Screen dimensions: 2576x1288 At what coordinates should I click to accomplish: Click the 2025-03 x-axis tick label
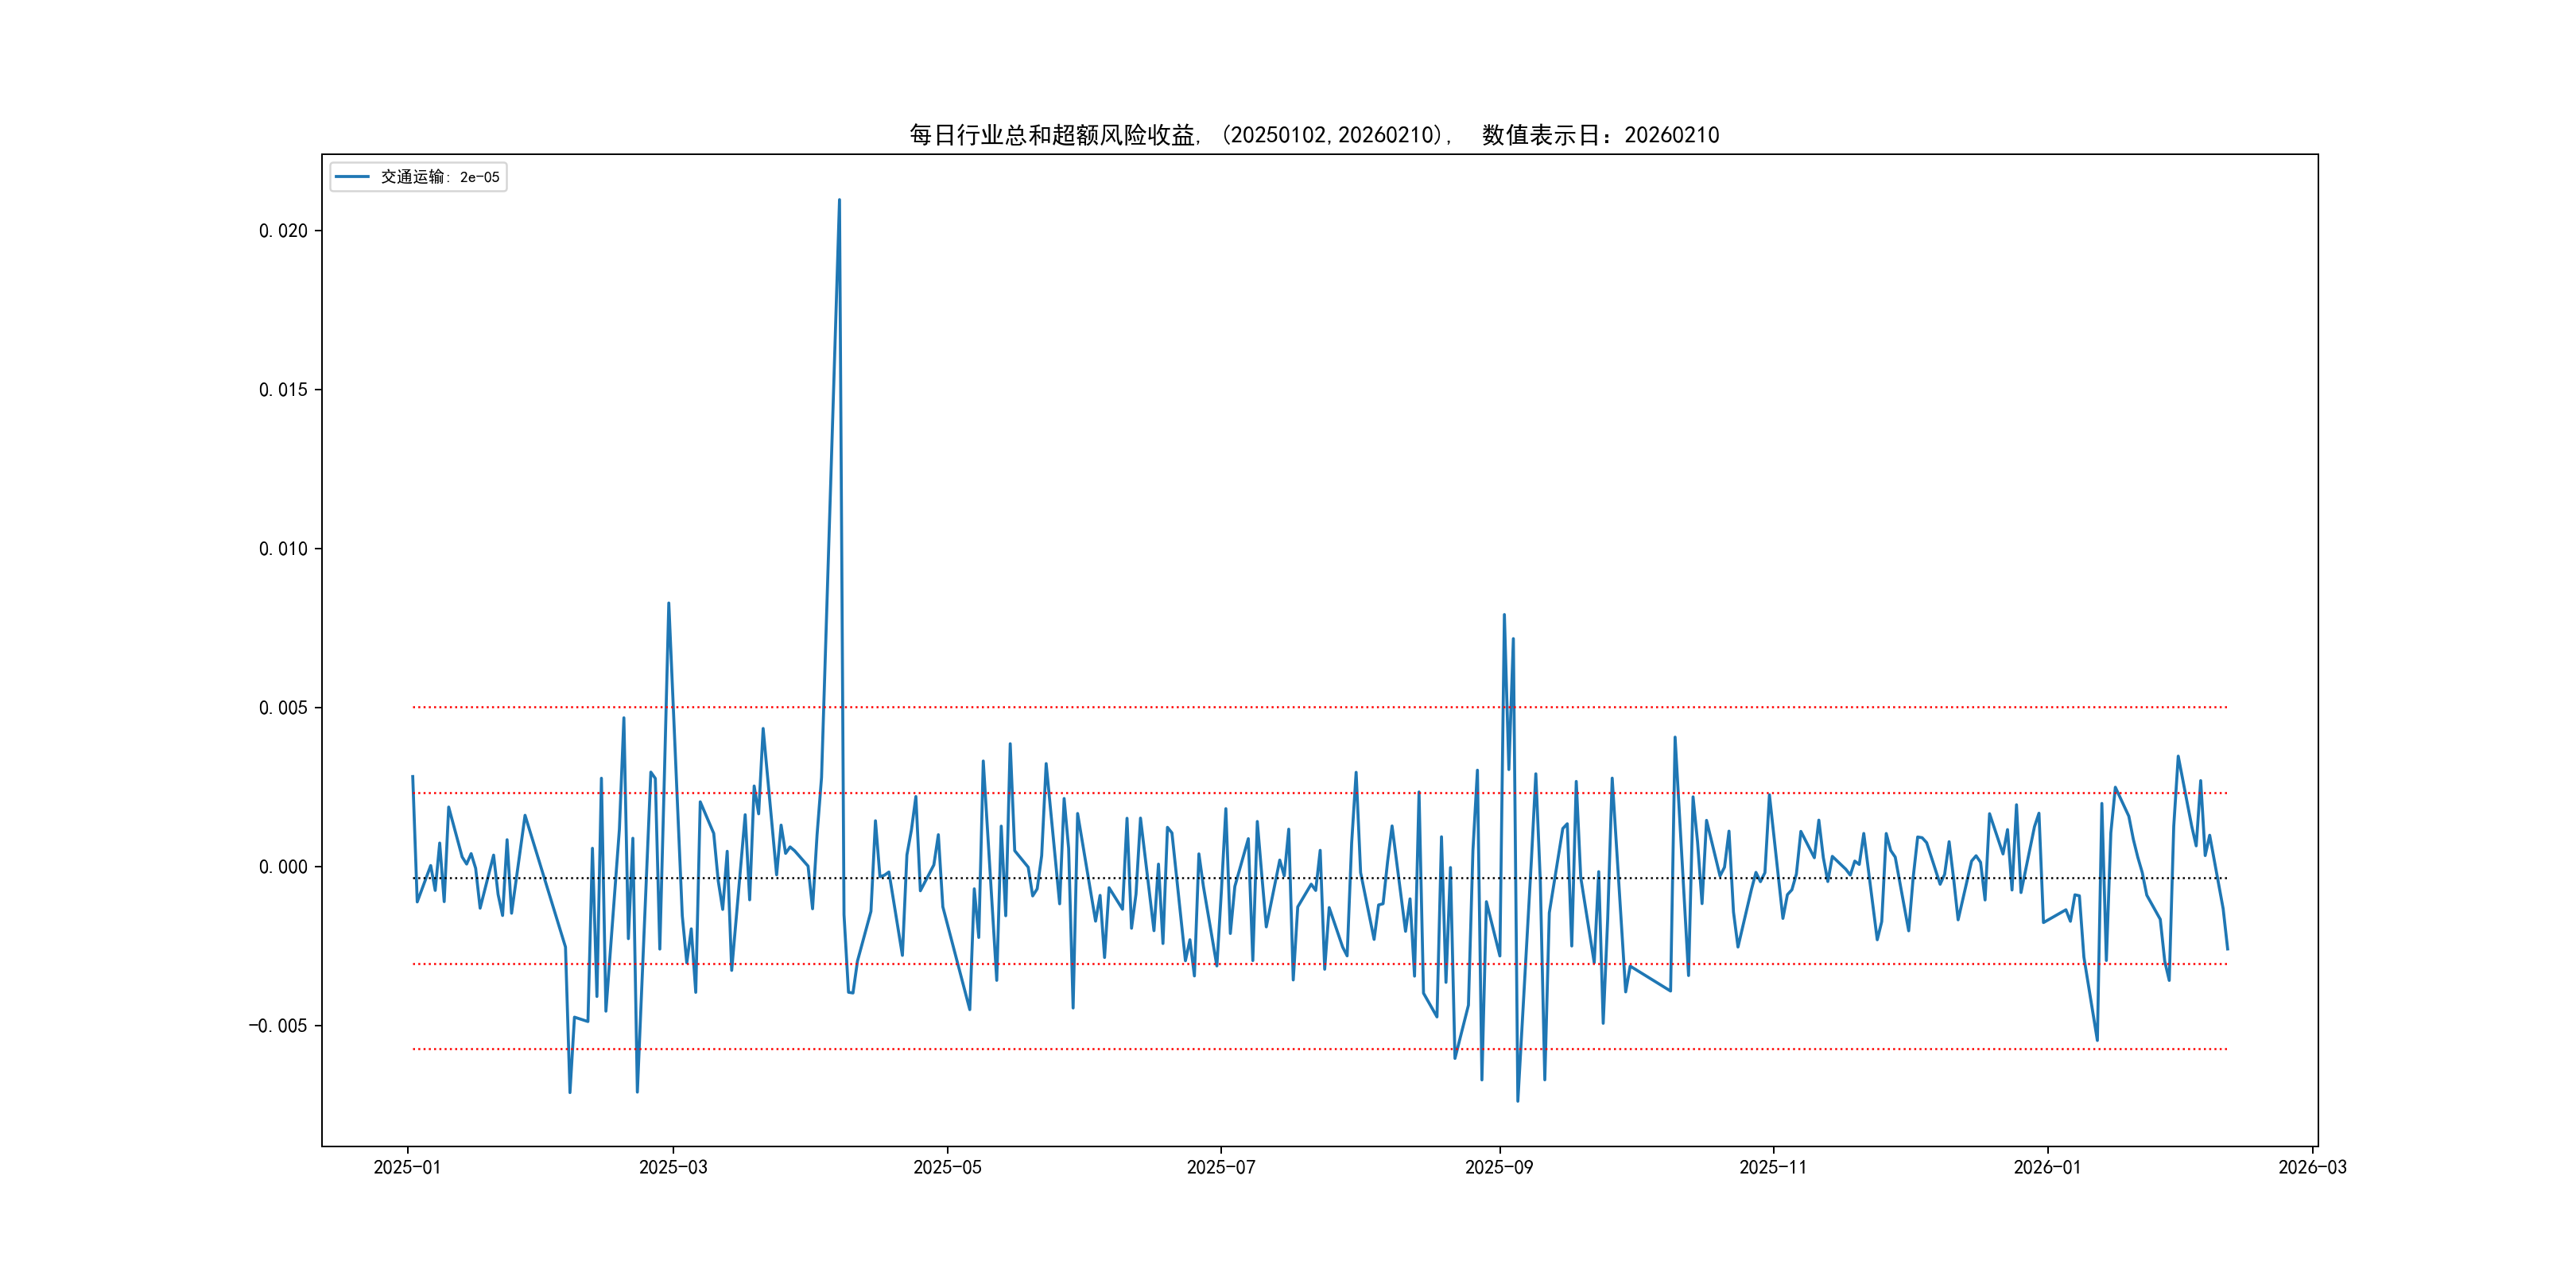coord(673,1167)
